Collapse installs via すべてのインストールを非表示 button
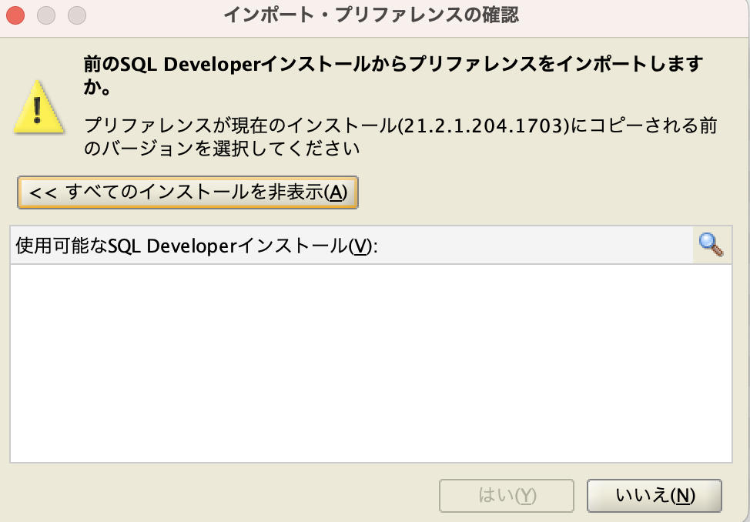Image resolution: width=750 pixels, height=522 pixels. 187,193
